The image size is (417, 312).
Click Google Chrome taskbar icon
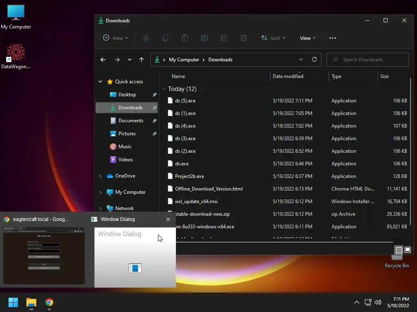pyautogui.click(x=49, y=302)
